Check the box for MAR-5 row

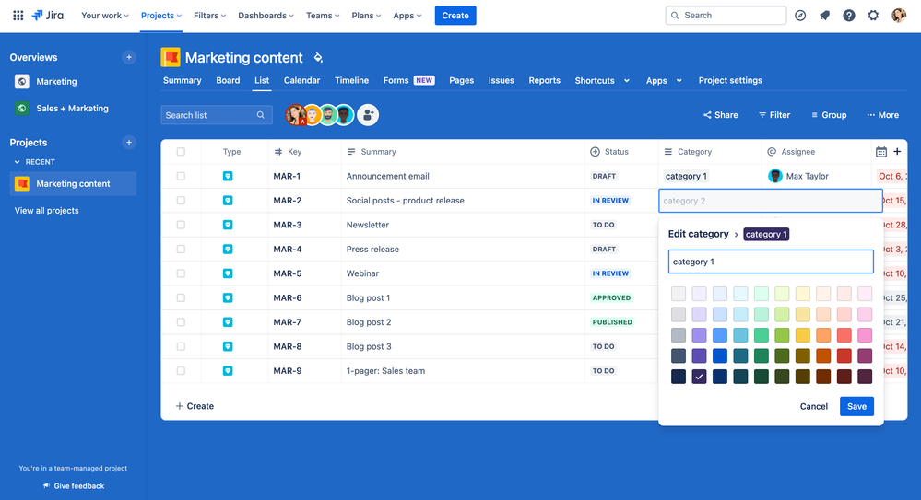(x=181, y=273)
